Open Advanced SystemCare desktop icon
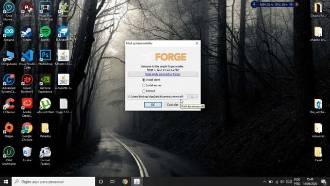The image size is (330, 186). click(x=9, y=84)
